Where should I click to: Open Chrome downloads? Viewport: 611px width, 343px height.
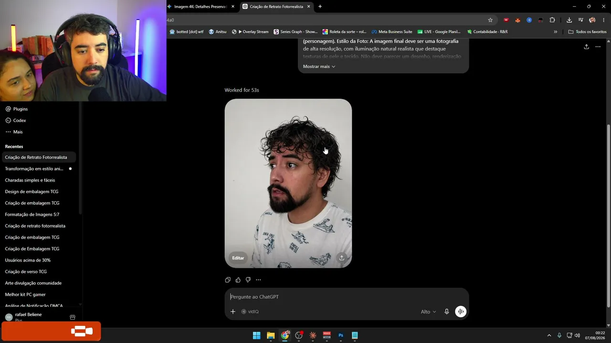point(569,20)
